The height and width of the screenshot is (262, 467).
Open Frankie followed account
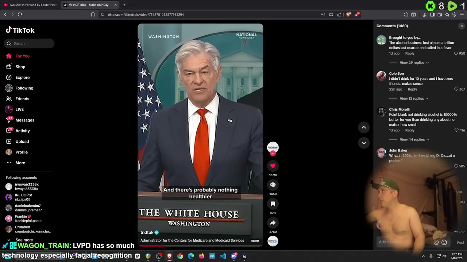click(x=23, y=218)
